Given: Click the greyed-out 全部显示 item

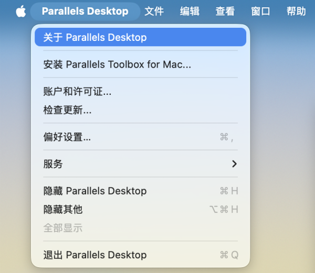Looking at the screenshot, I should [63, 227].
